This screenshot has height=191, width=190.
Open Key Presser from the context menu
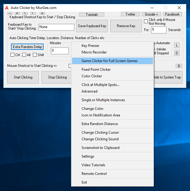pyautogui.click(x=112, y=46)
